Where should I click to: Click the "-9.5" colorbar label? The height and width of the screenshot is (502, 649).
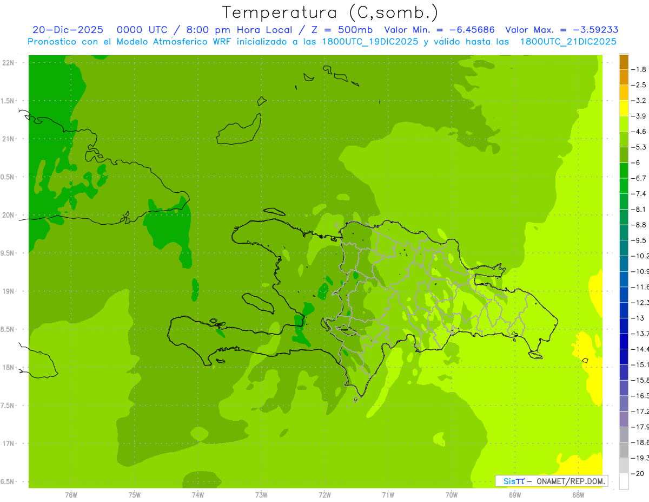coord(638,240)
